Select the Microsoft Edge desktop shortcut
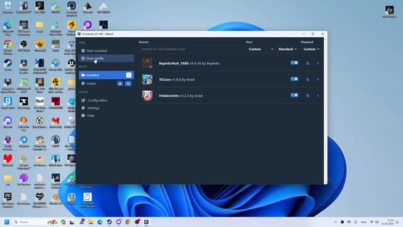403x227 pixels. pos(8,28)
